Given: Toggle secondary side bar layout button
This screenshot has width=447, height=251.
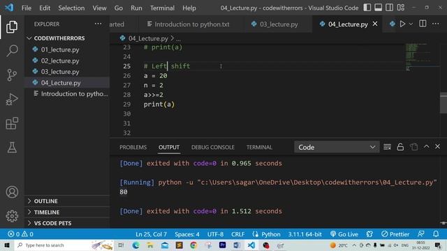Looking at the screenshot, I should point(390,8).
